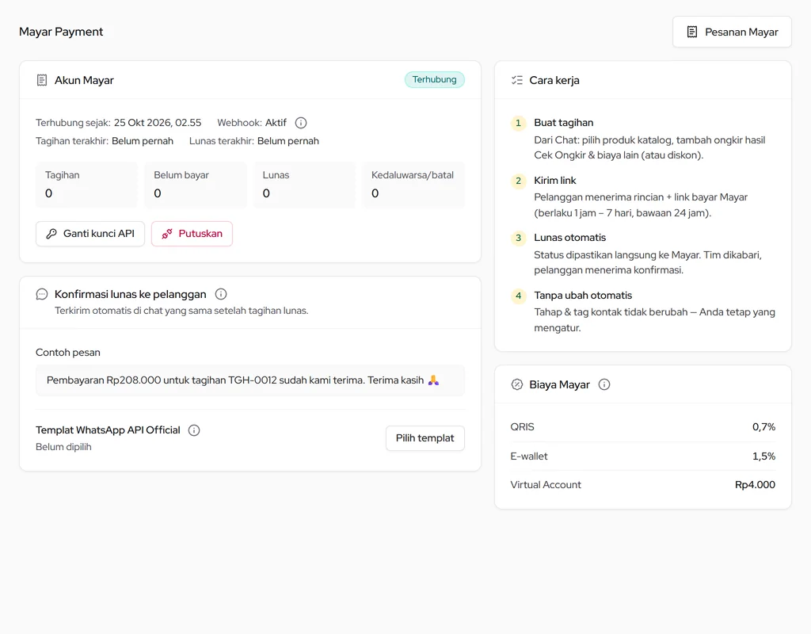Click the info icon beside Biaya Mayar
The image size is (811, 634).
click(x=604, y=384)
